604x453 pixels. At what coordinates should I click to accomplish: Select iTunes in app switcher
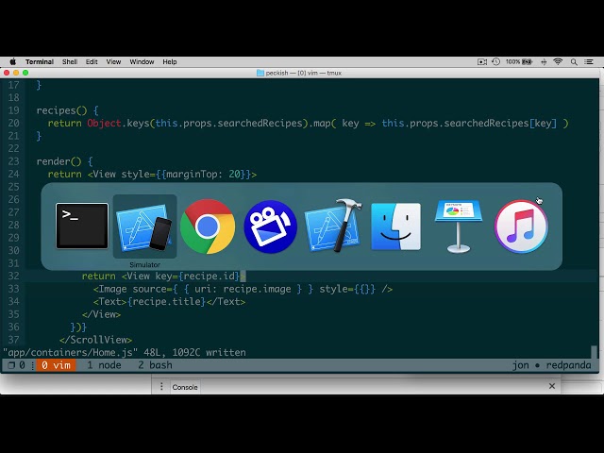[521, 226]
